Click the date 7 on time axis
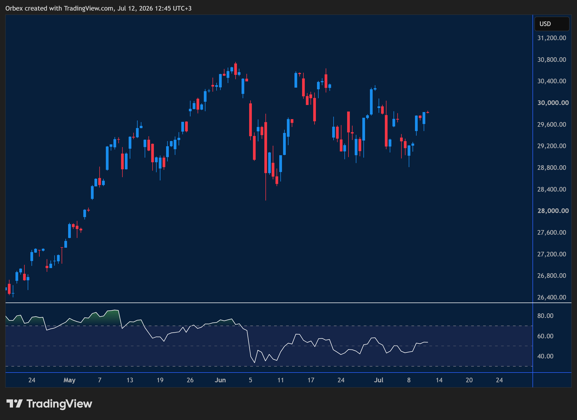Viewport: 577px width, 420px height. 100,380
